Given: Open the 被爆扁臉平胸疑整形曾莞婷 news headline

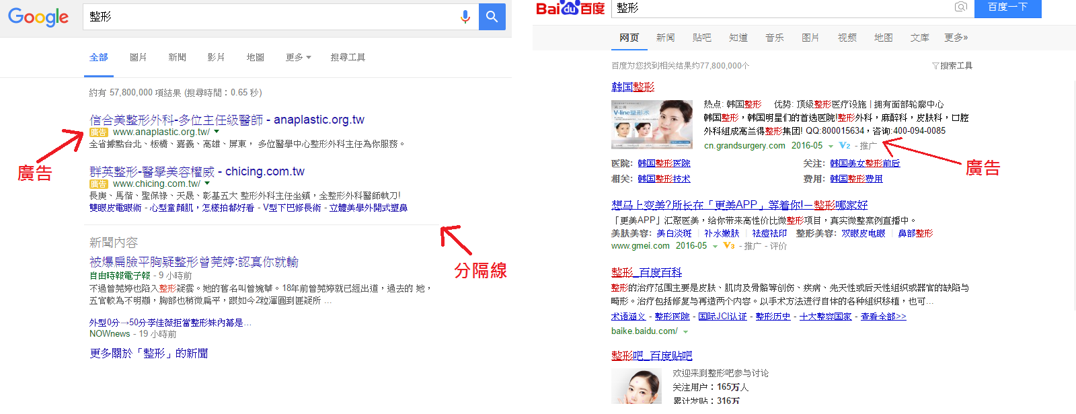Looking at the screenshot, I should (x=194, y=262).
